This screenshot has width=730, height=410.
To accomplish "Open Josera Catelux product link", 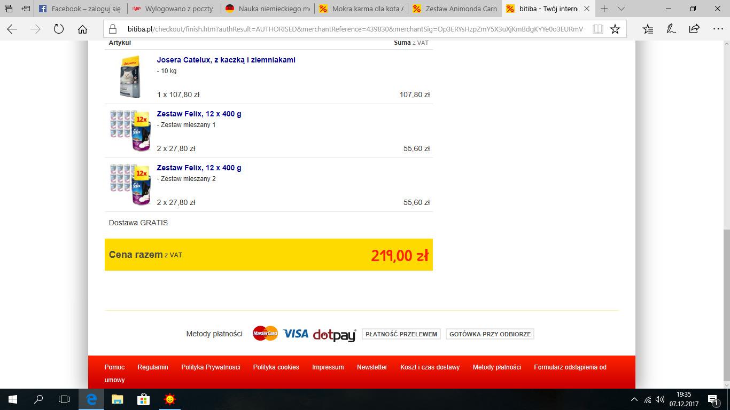I will tap(226, 60).
